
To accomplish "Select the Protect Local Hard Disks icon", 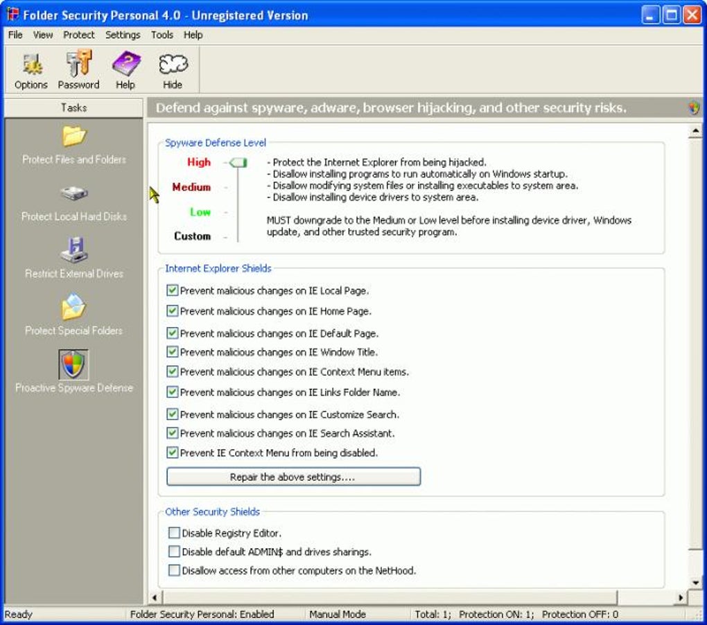I will (x=74, y=193).
